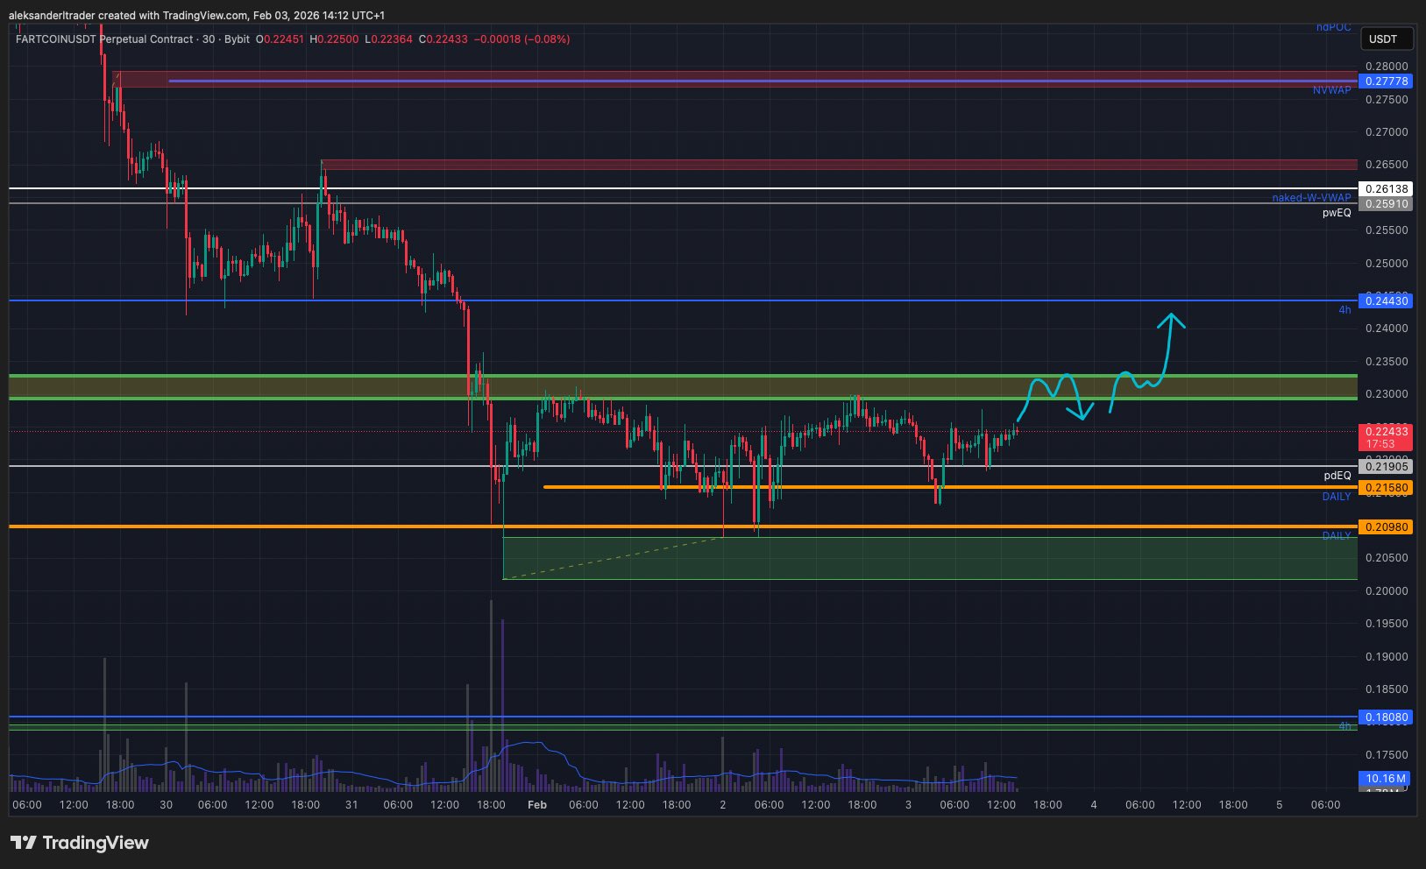Click the NVWAP line label

pyautogui.click(x=1331, y=90)
